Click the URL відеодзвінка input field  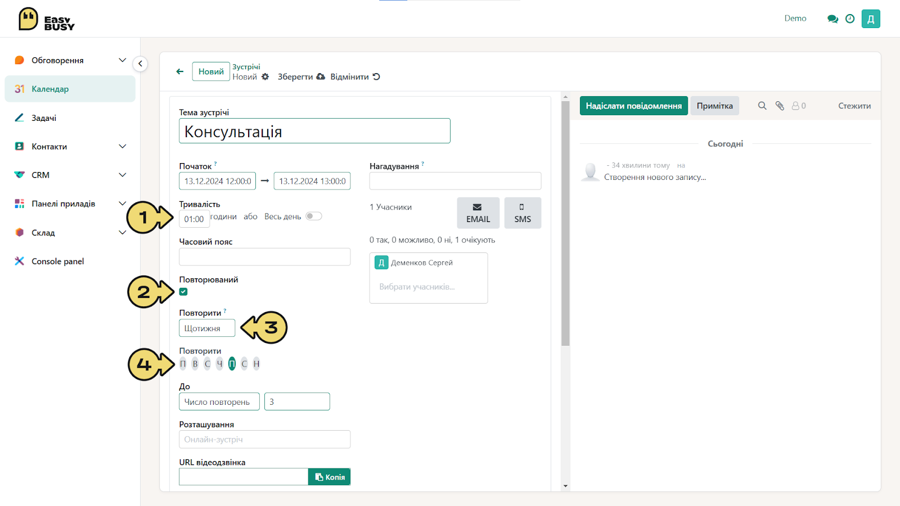(x=244, y=477)
